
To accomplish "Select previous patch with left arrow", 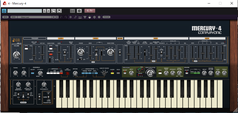I will (54, 17).
